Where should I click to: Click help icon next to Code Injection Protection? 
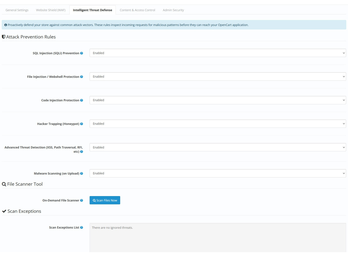tap(81, 100)
